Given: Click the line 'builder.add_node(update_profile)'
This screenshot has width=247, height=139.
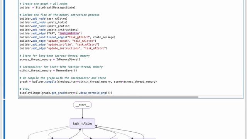Looking at the screenshot, I should [x=45, y=26].
